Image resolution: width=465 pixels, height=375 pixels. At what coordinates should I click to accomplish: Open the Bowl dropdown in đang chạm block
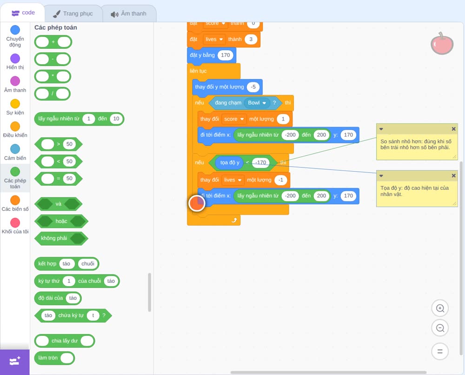[x=257, y=103]
